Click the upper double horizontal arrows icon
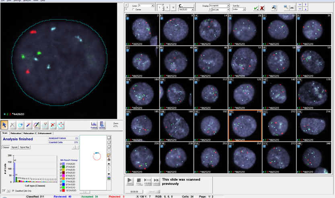Screen dimensions: 335x198 coord(300,4)
